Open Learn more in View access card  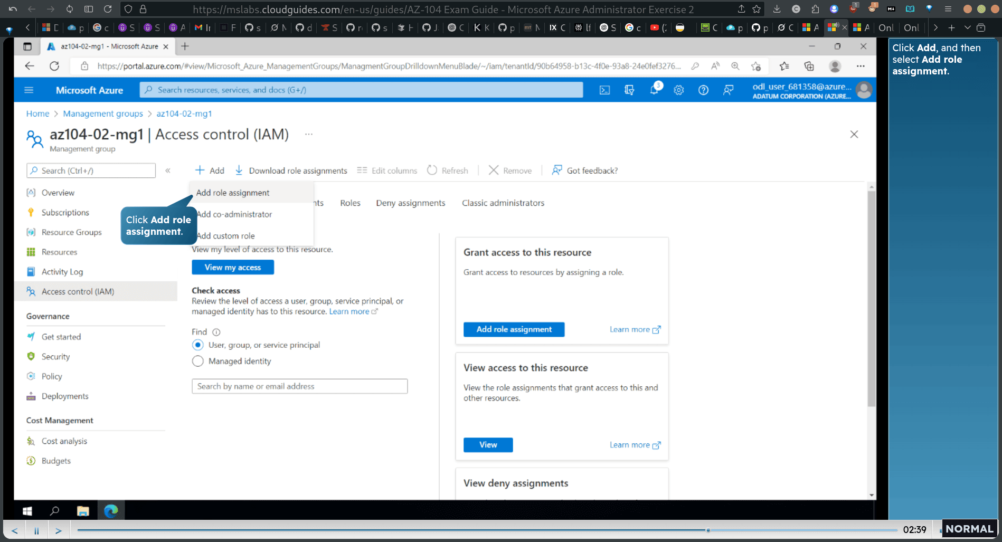click(x=635, y=445)
